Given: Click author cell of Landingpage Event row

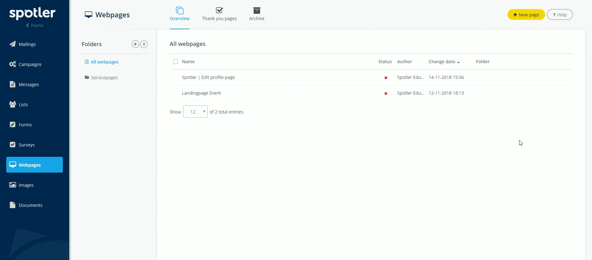Looking at the screenshot, I should click(411, 93).
